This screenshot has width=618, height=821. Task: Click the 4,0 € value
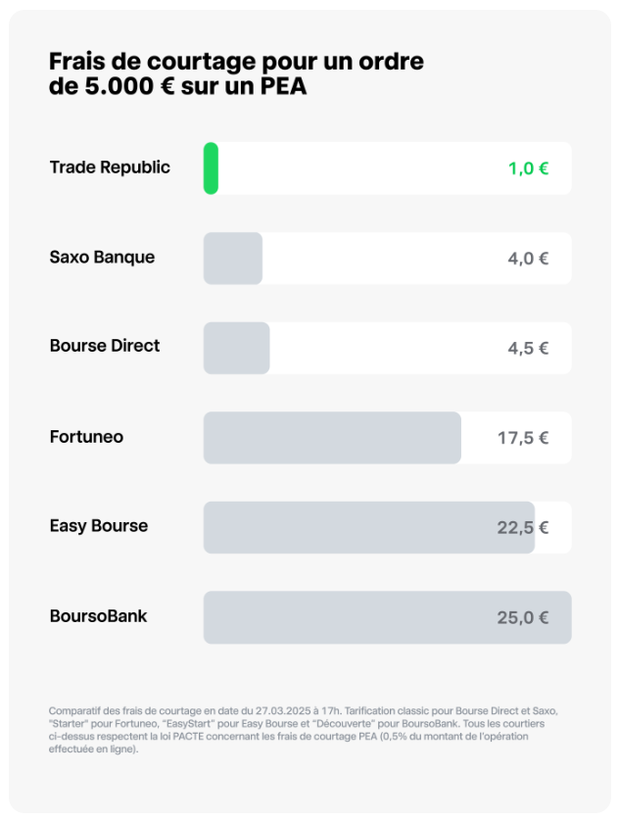coord(528,259)
